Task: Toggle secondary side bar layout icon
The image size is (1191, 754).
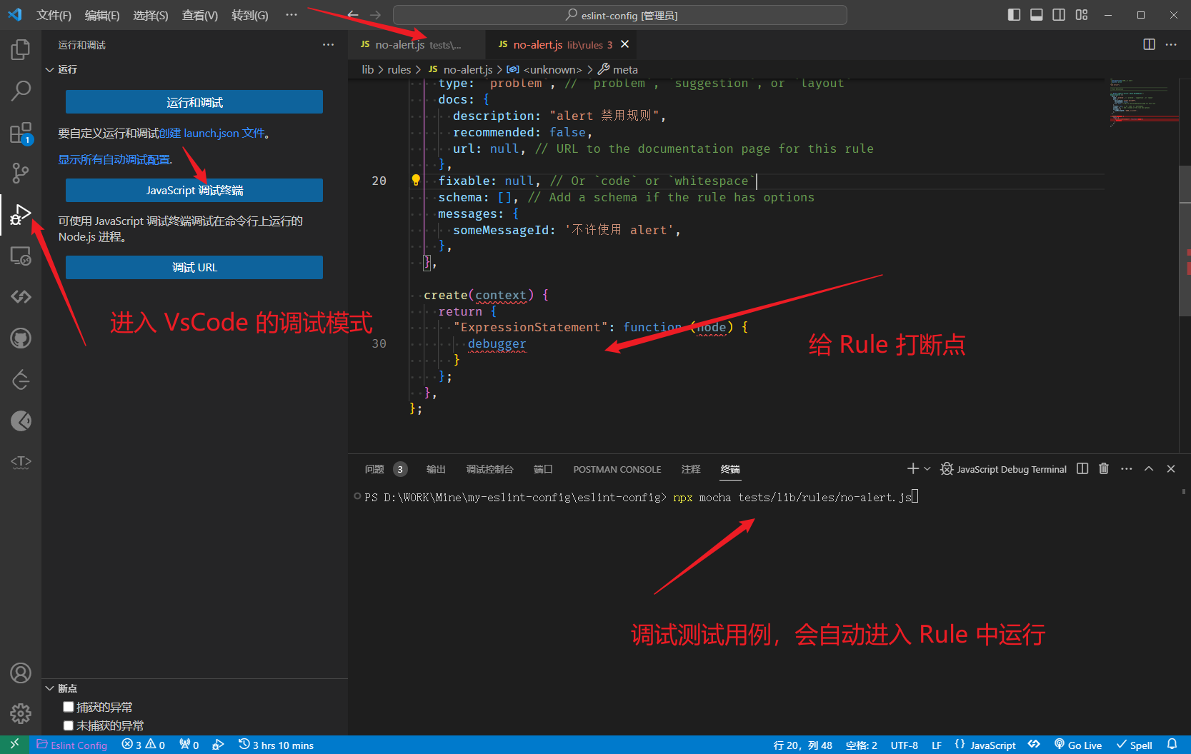Action: [1059, 15]
